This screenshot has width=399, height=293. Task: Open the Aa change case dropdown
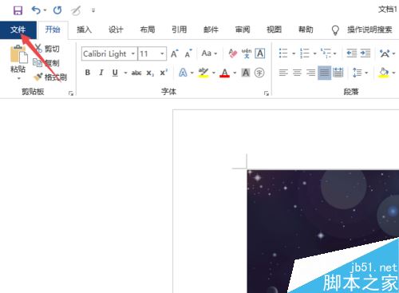pyautogui.click(x=209, y=53)
